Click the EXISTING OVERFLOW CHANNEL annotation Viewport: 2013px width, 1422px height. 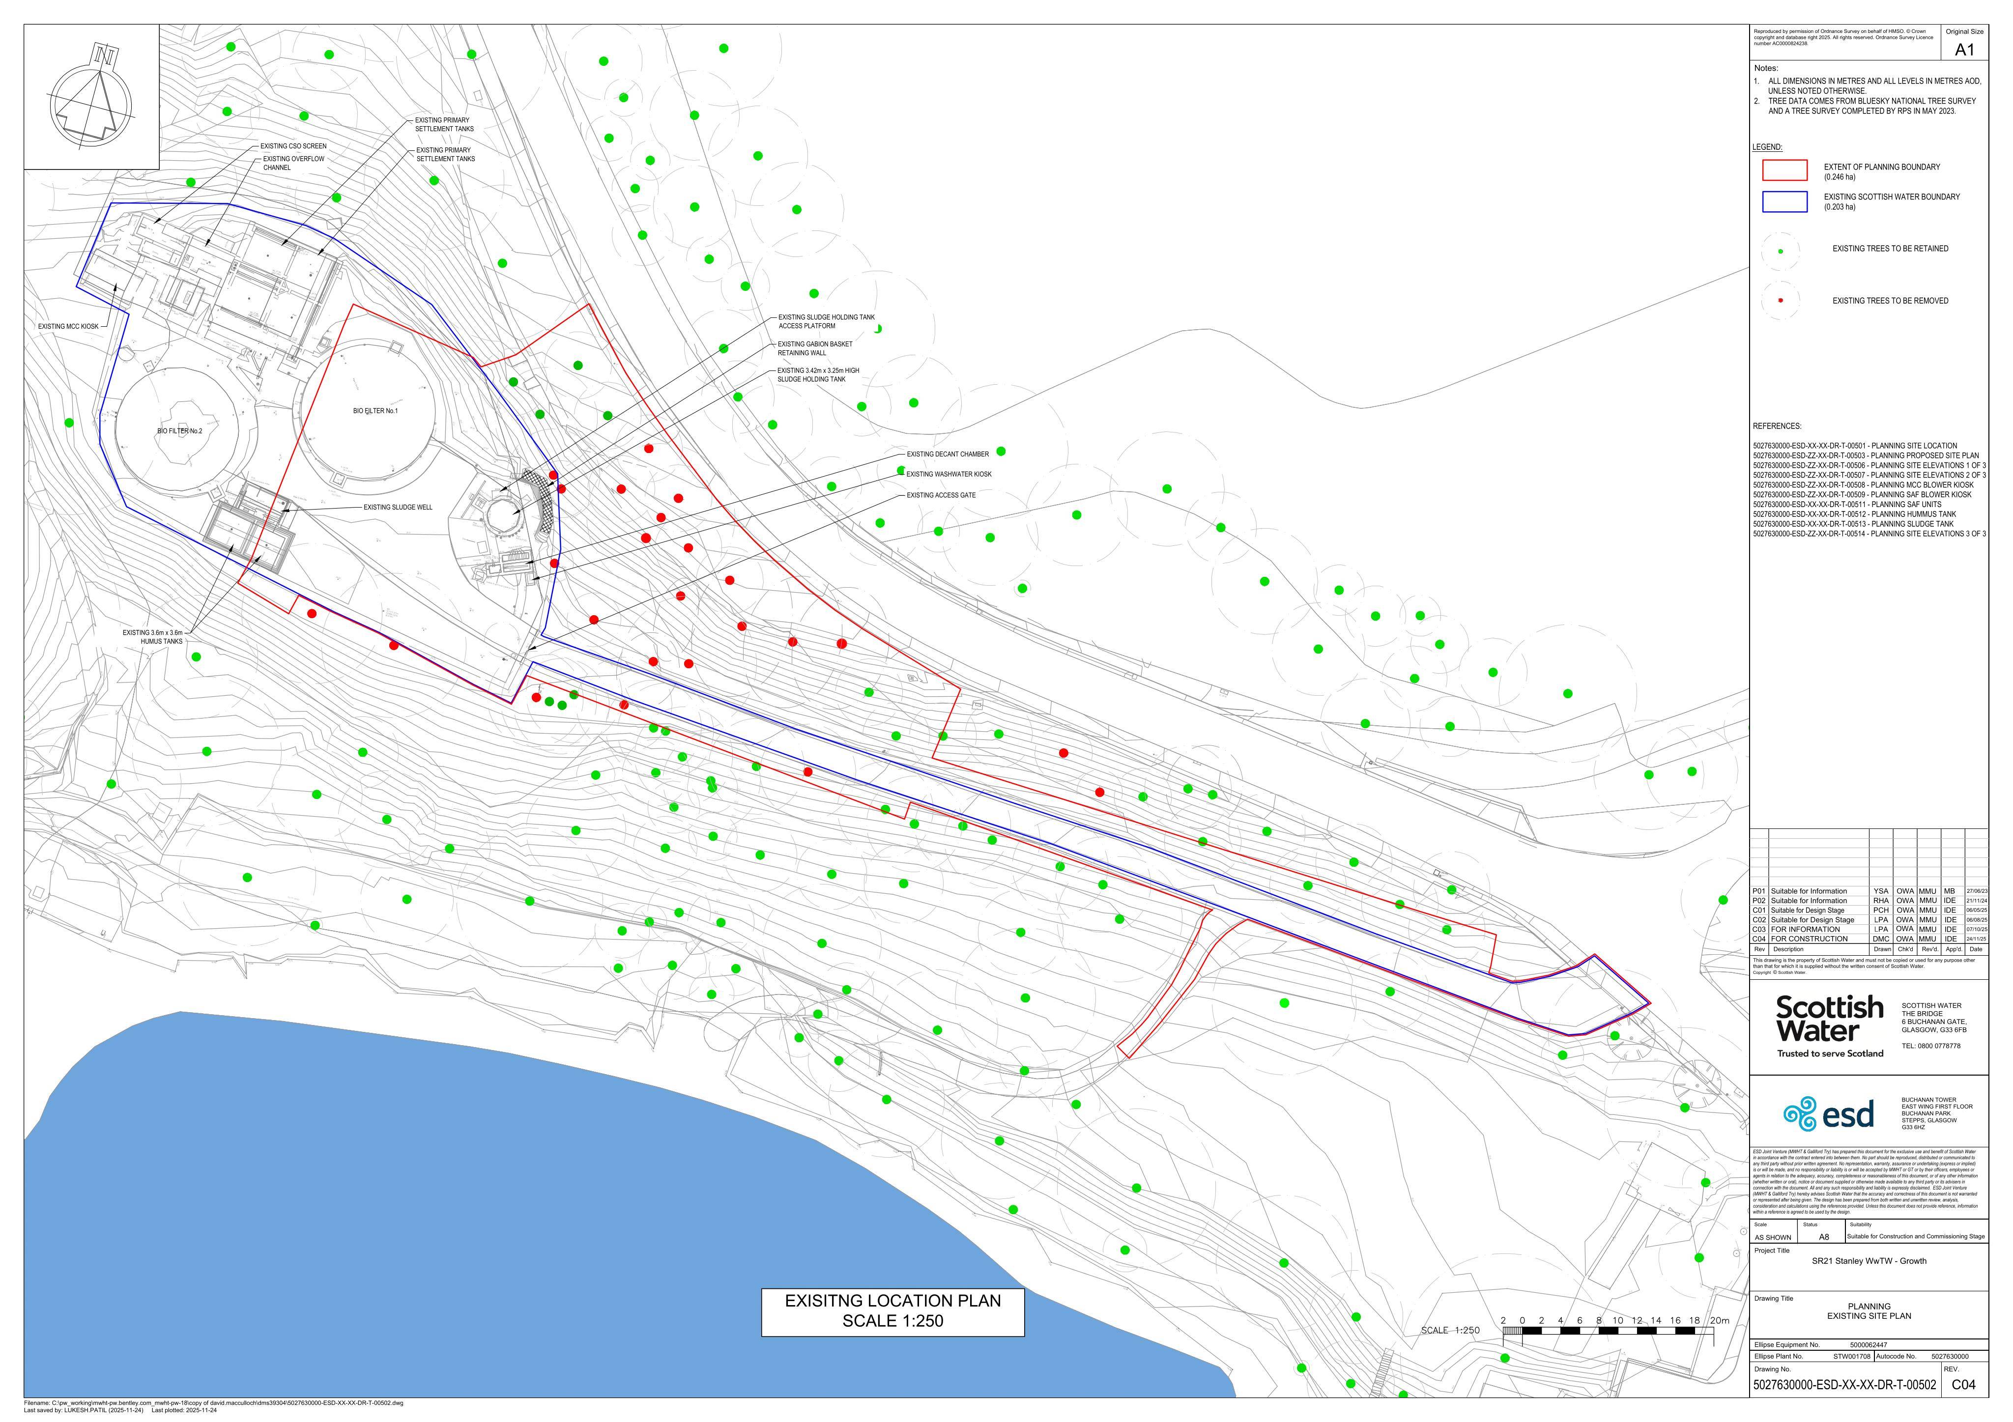[x=293, y=163]
